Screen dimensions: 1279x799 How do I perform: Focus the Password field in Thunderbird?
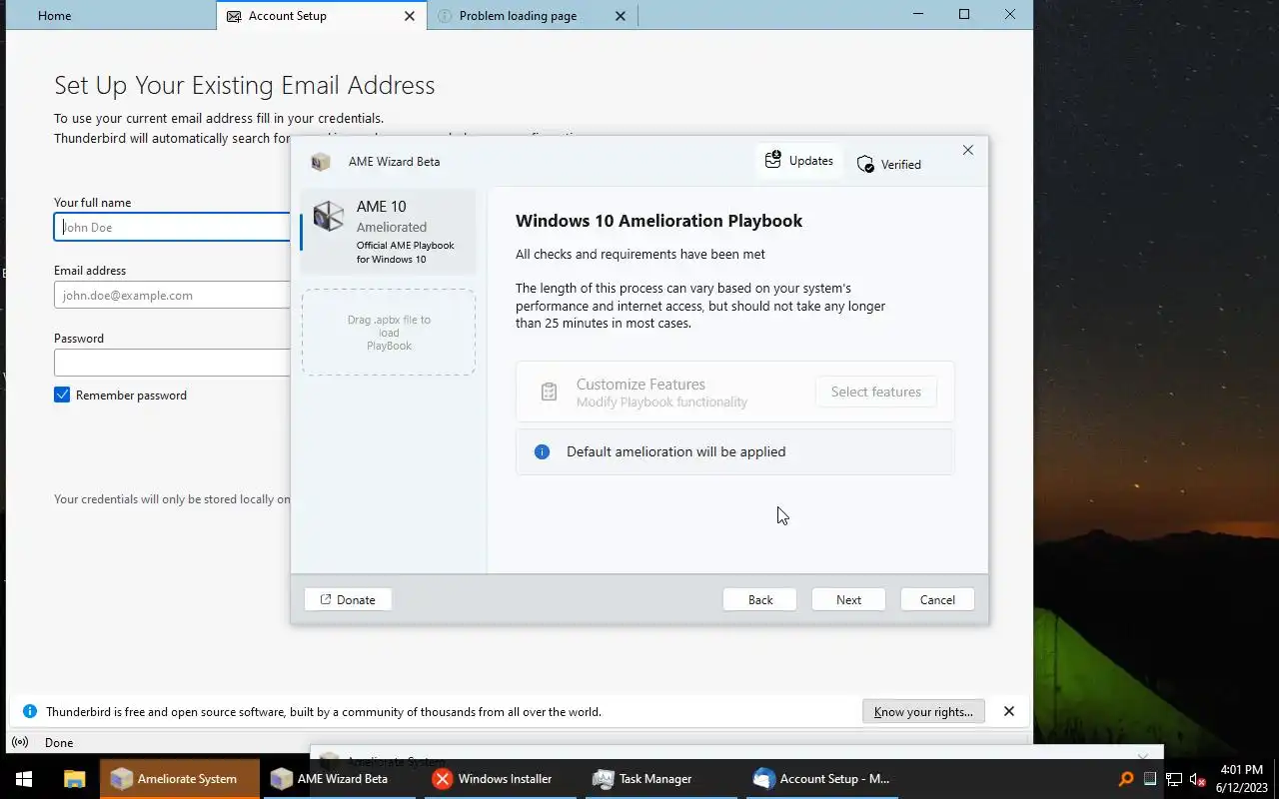click(x=172, y=363)
